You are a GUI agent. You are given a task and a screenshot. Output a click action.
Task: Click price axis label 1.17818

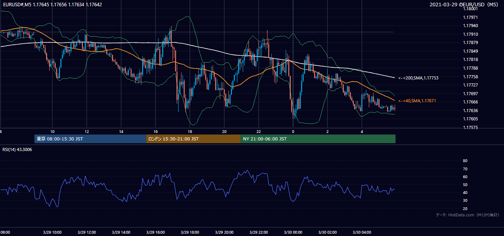pos(471,59)
